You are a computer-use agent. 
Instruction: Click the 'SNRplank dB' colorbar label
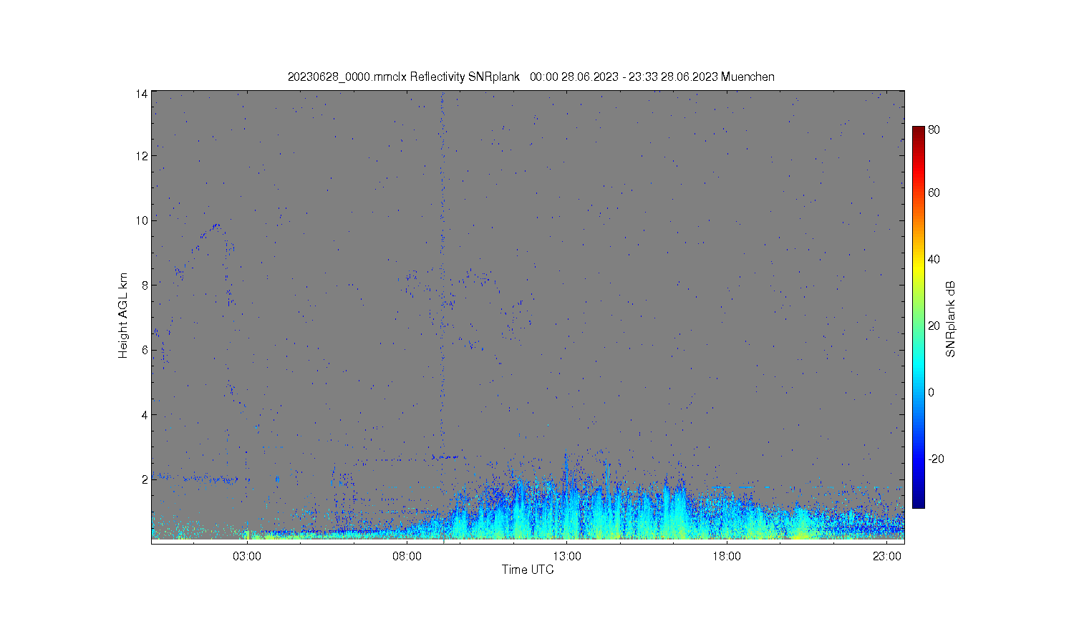951,319
